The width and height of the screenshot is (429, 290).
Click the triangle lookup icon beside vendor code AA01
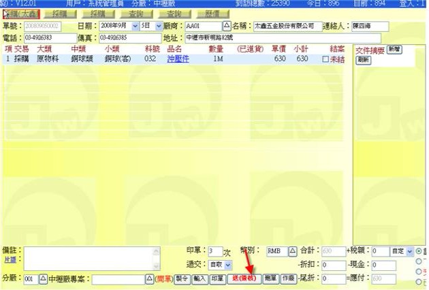pos(227,26)
